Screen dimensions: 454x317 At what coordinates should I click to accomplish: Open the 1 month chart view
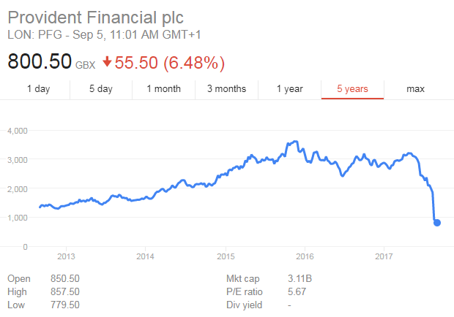pos(163,89)
